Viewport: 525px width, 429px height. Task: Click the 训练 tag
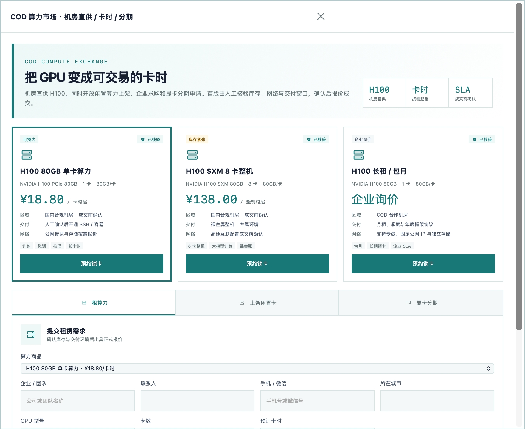27,246
